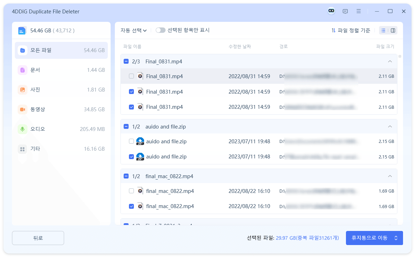This screenshot has height=257, width=415.
Task: Switch to list view layout
Action: click(383, 30)
